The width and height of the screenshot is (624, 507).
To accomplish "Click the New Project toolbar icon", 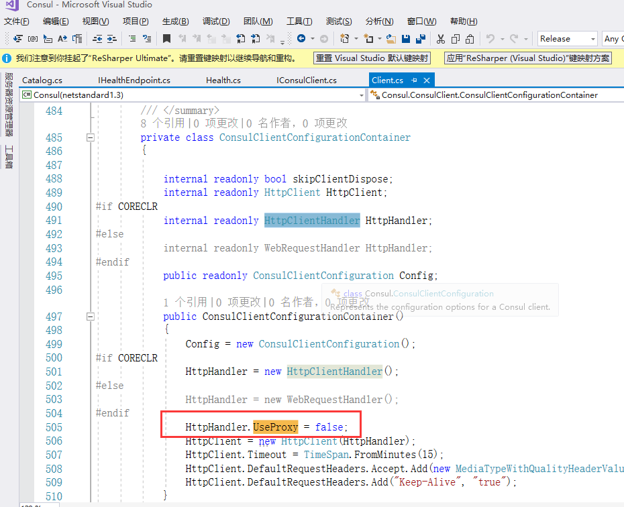I will [x=345, y=39].
